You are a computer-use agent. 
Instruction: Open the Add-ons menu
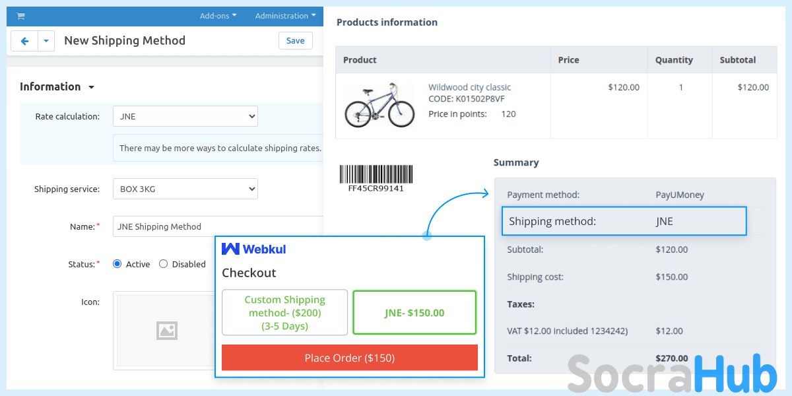point(218,16)
